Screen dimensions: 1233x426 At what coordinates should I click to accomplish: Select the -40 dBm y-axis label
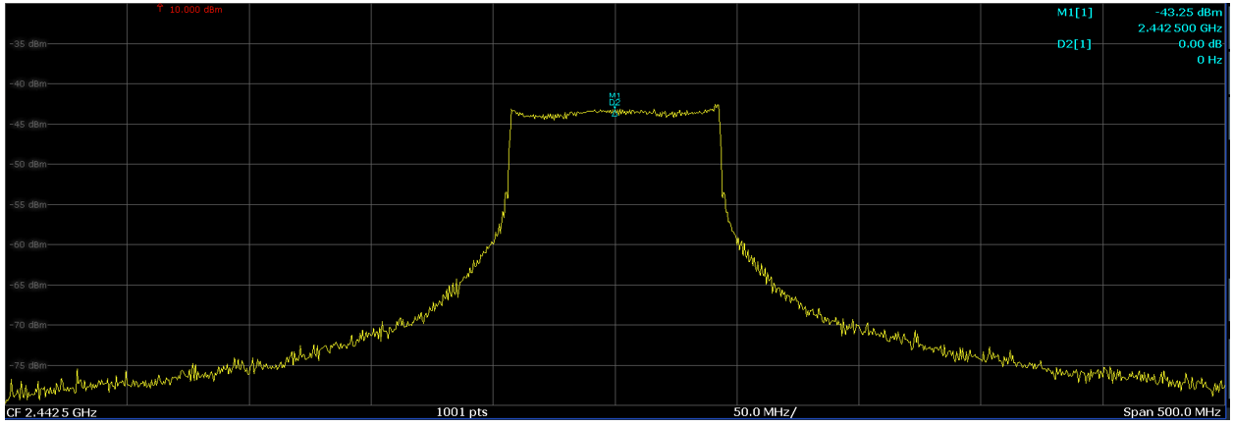point(27,84)
